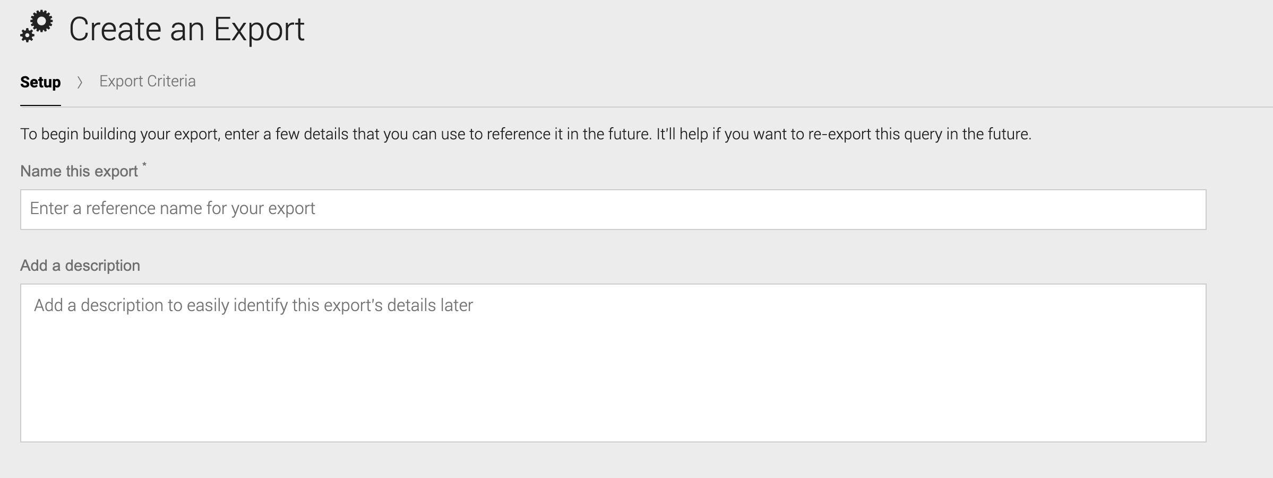
Task: Click the empty lower area of description box
Action: (x=613, y=392)
